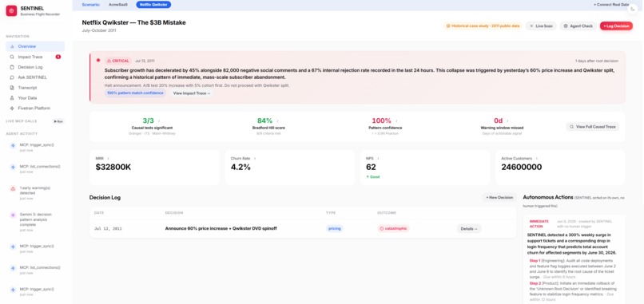Image resolution: width=644 pixels, height=304 pixels.
Task: Click info icon next to Active Customers
Action: (536, 158)
